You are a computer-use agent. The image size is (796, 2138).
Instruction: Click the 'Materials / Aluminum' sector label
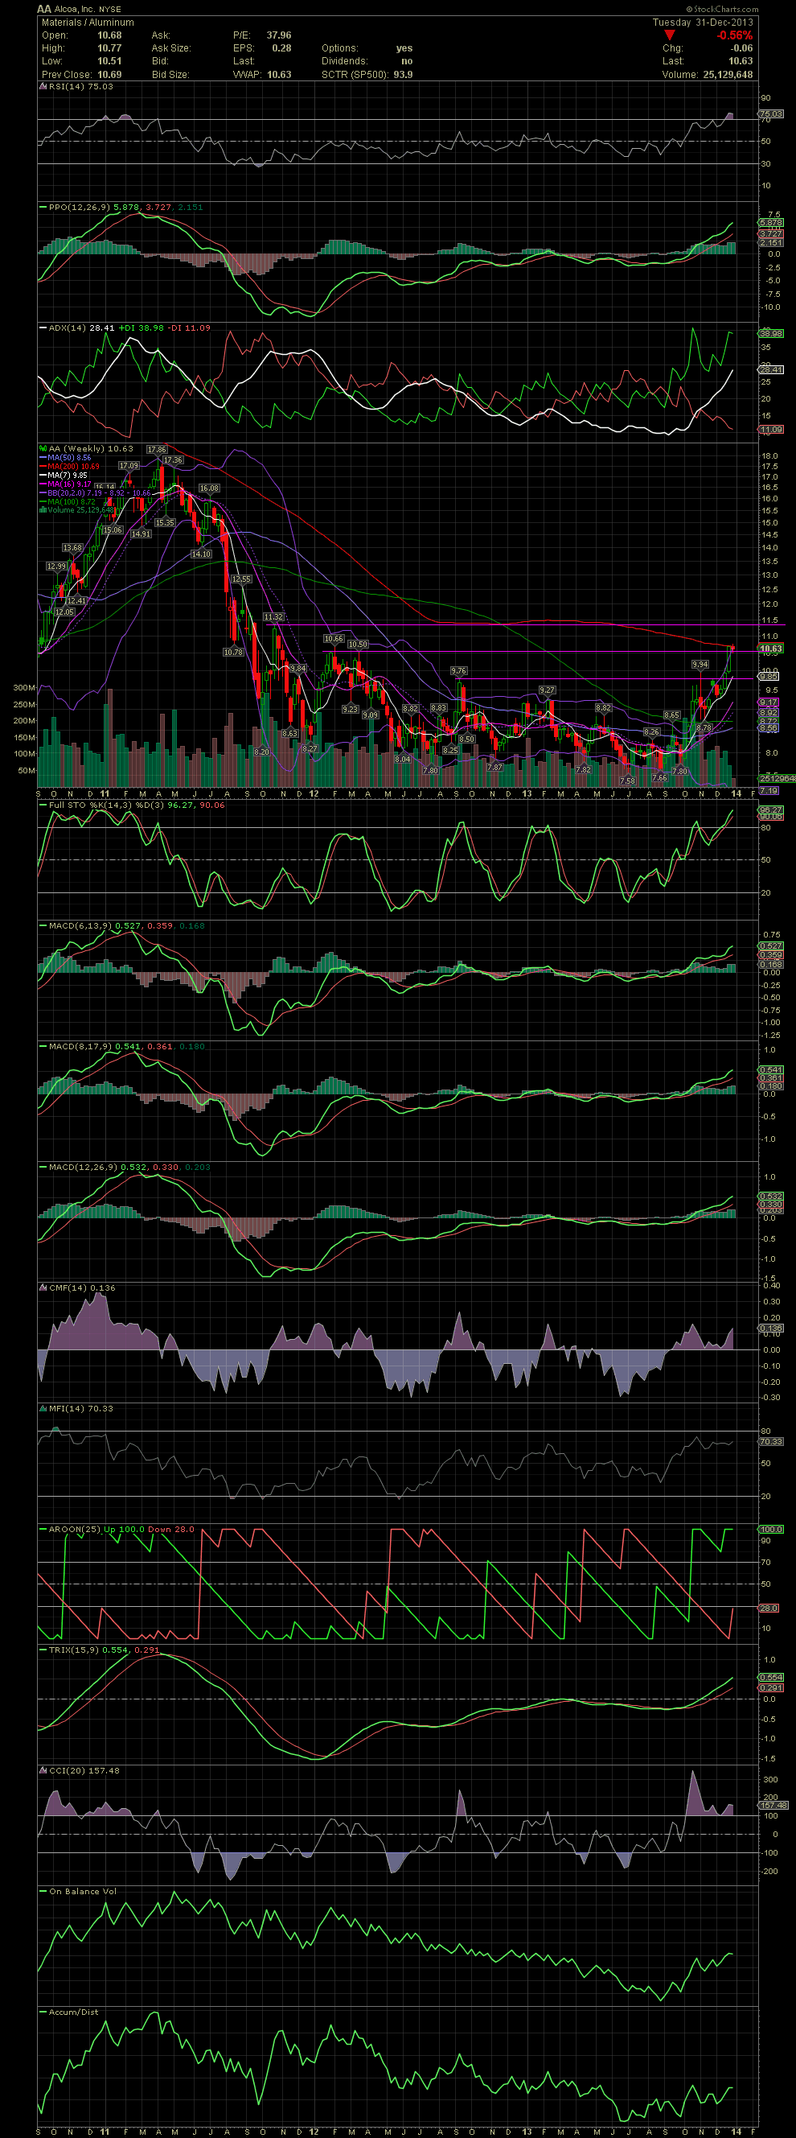click(x=87, y=23)
